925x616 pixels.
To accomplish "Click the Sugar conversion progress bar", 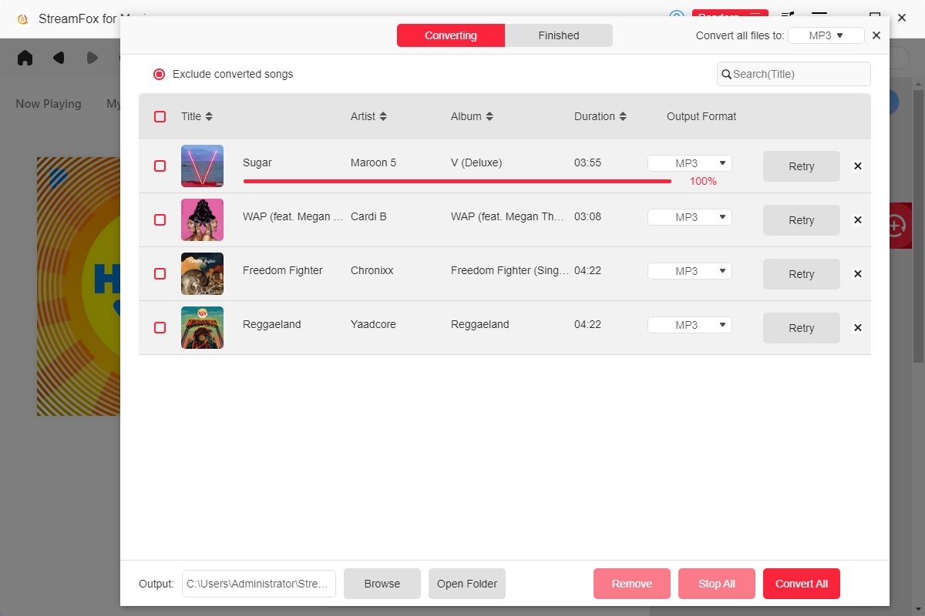I will (x=457, y=181).
